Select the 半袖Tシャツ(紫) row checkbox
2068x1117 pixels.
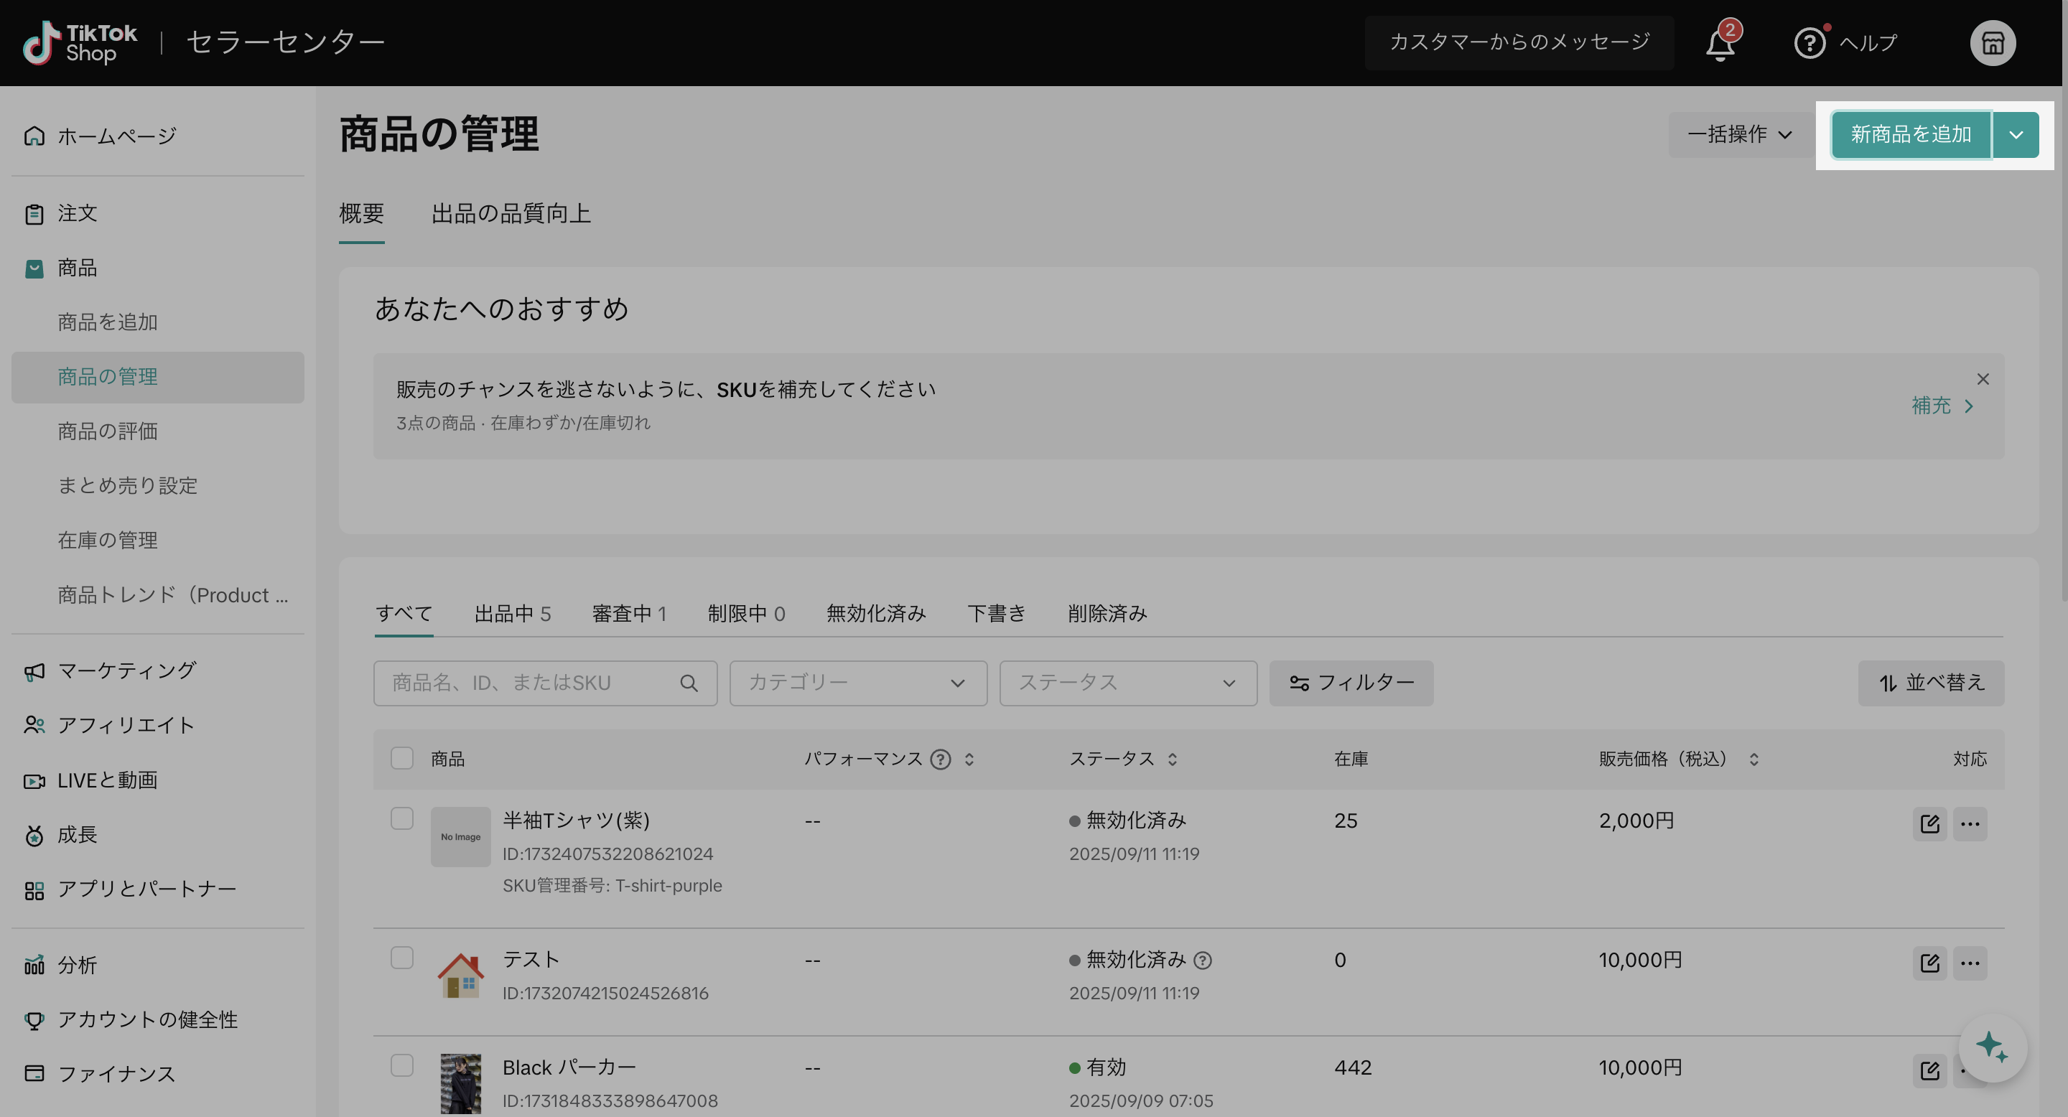401,818
